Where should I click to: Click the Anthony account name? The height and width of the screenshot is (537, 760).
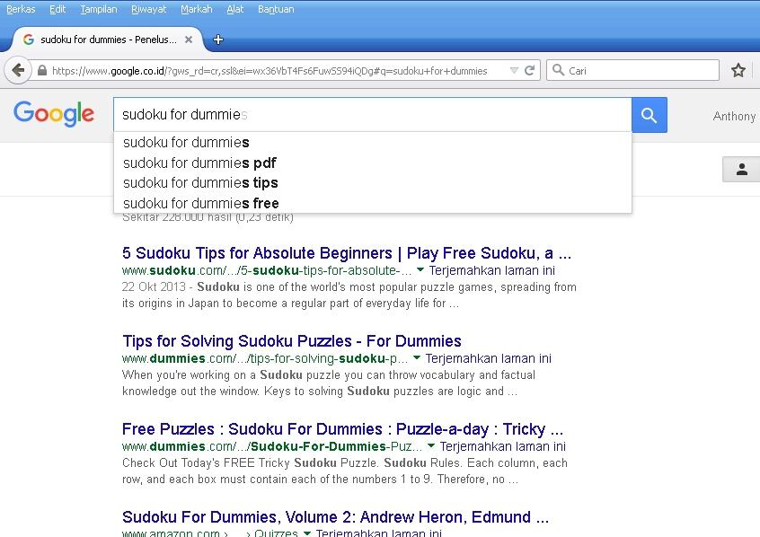[734, 116]
